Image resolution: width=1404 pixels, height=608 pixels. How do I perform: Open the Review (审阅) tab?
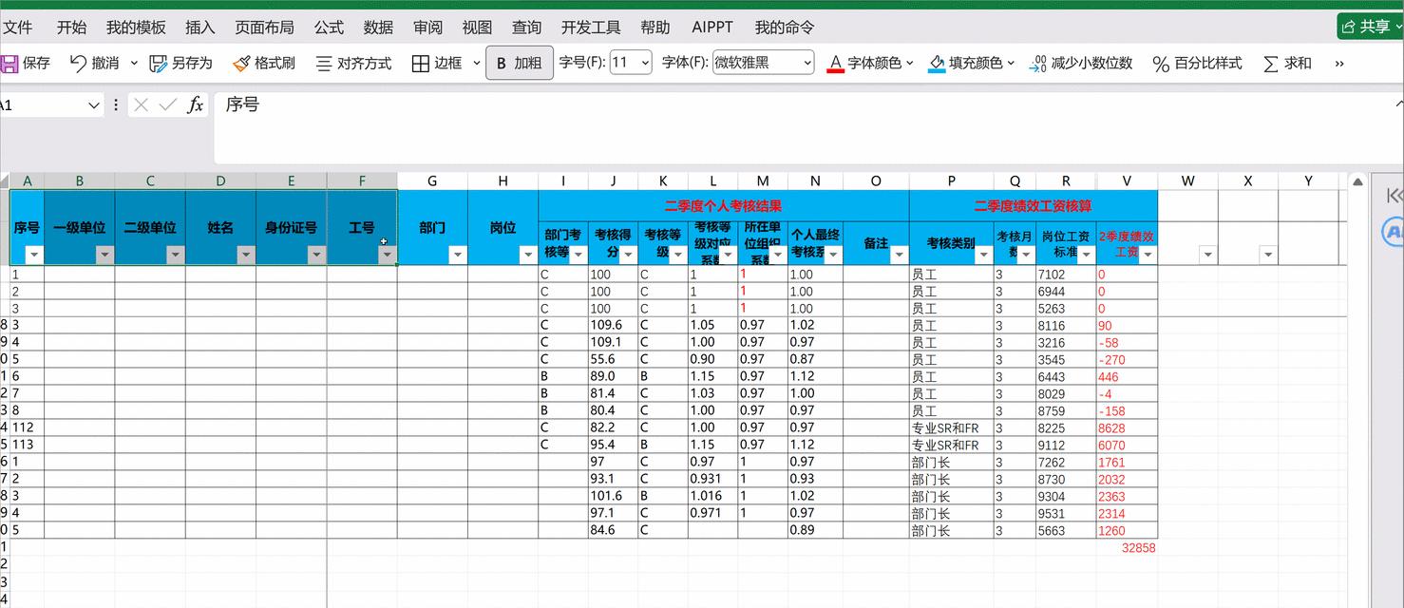point(427,28)
